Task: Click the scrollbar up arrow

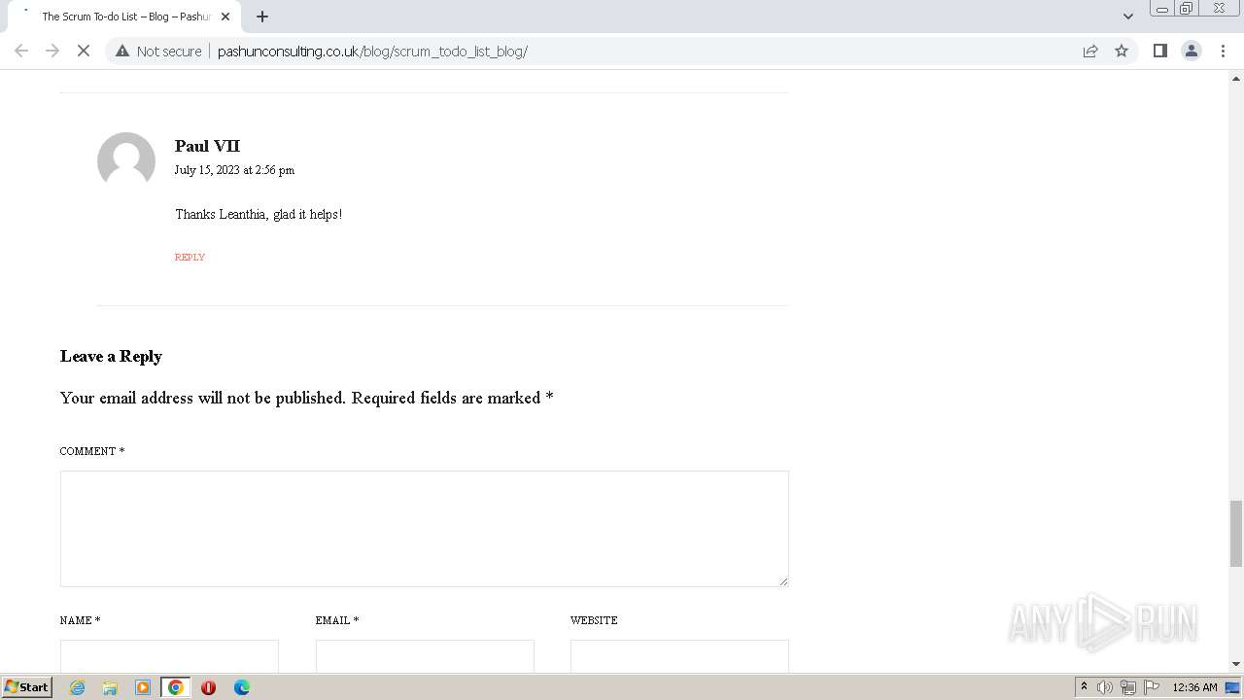Action: tap(1235, 77)
